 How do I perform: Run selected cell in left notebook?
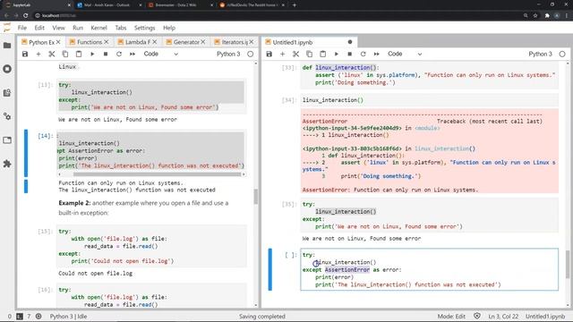[92, 54]
